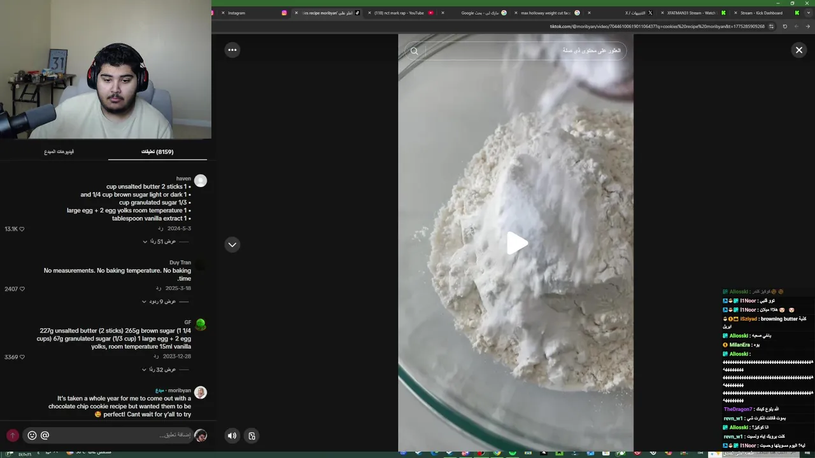Reply to haven's comment dated 2024-5-3
The height and width of the screenshot is (458, 815).
pyautogui.click(x=160, y=228)
